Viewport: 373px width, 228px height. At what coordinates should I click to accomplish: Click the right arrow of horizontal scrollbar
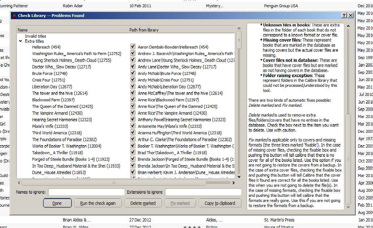click(233, 183)
